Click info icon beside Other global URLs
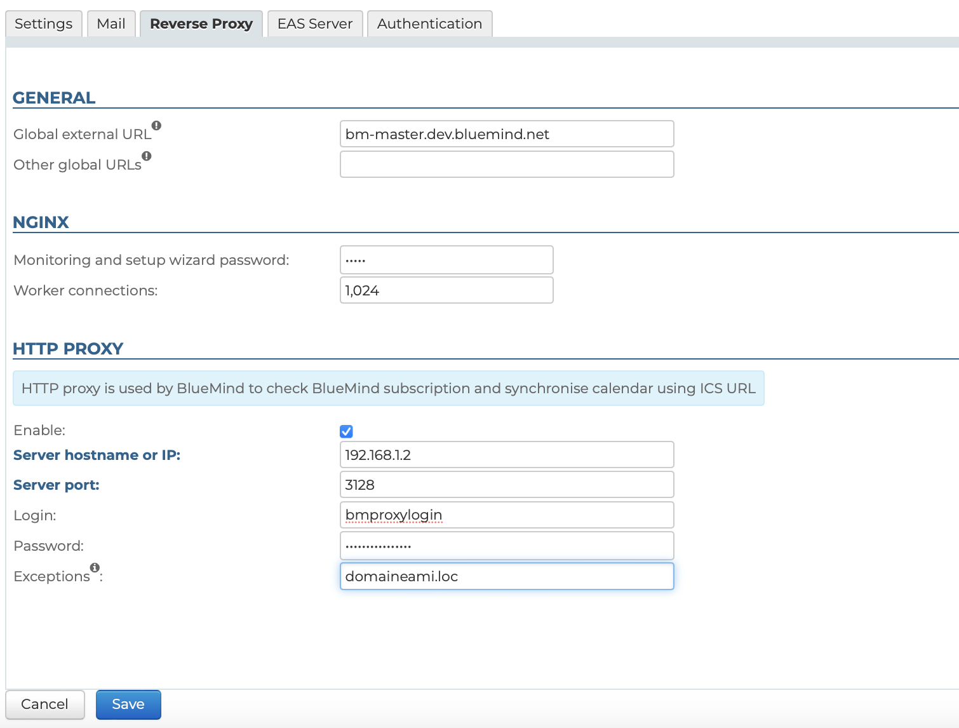Screen dimensions: 959x728 [x=147, y=156]
